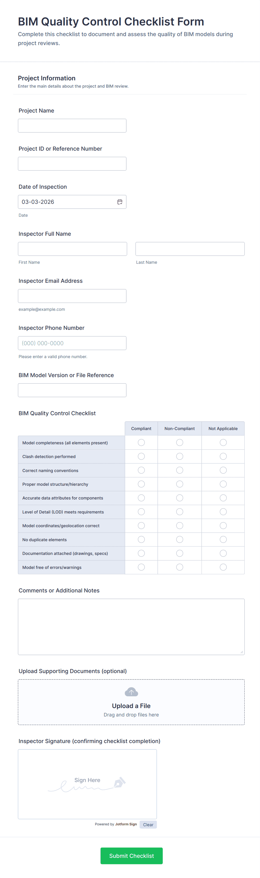The height and width of the screenshot is (878, 260).
Task: Focus the Inspector Email Address field
Action: [72, 296]
